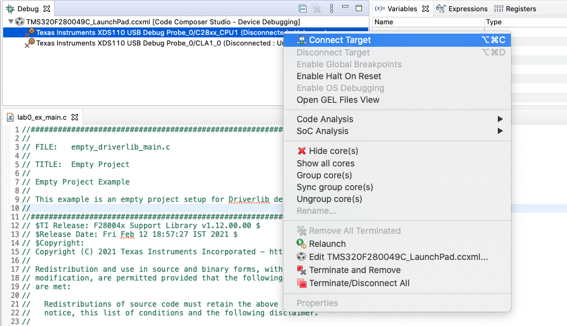Click the Terminate/Disconnect All red icon
This screenshot has height=326, width=567.
(x=302, y=283)
